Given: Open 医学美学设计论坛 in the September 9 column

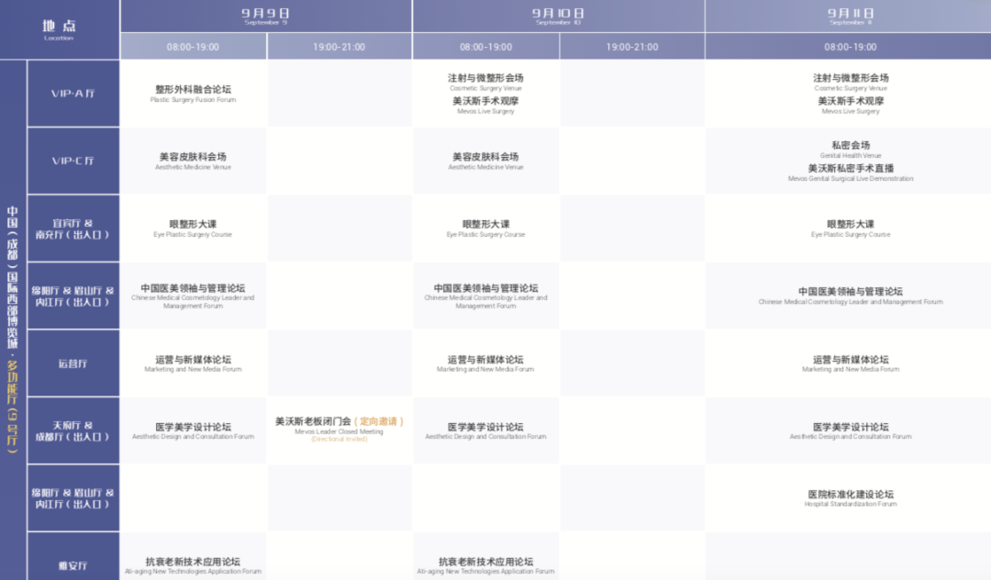Looking at the screenshot, I should click(x=193, y=431).
